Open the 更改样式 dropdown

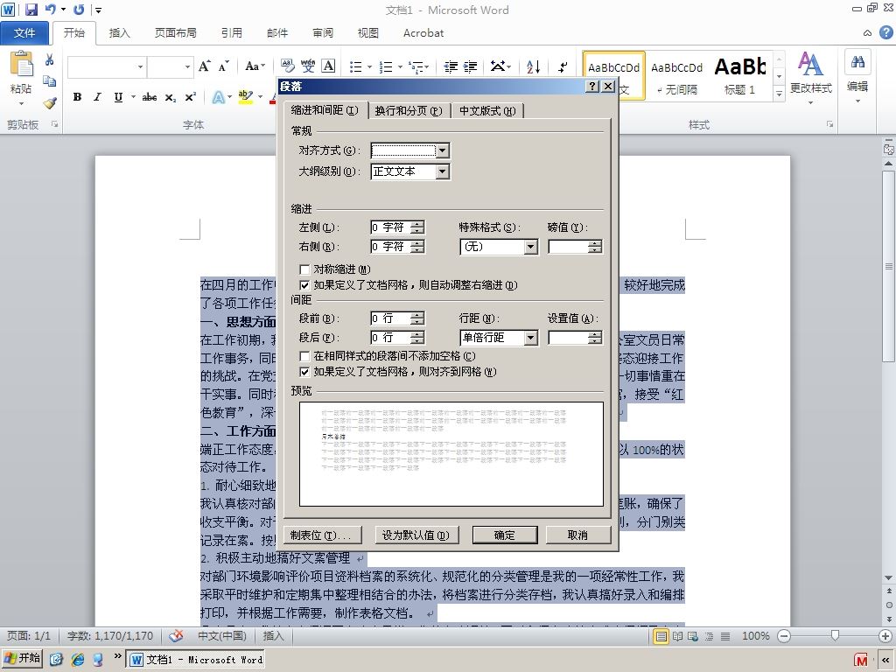pos(811,80)
